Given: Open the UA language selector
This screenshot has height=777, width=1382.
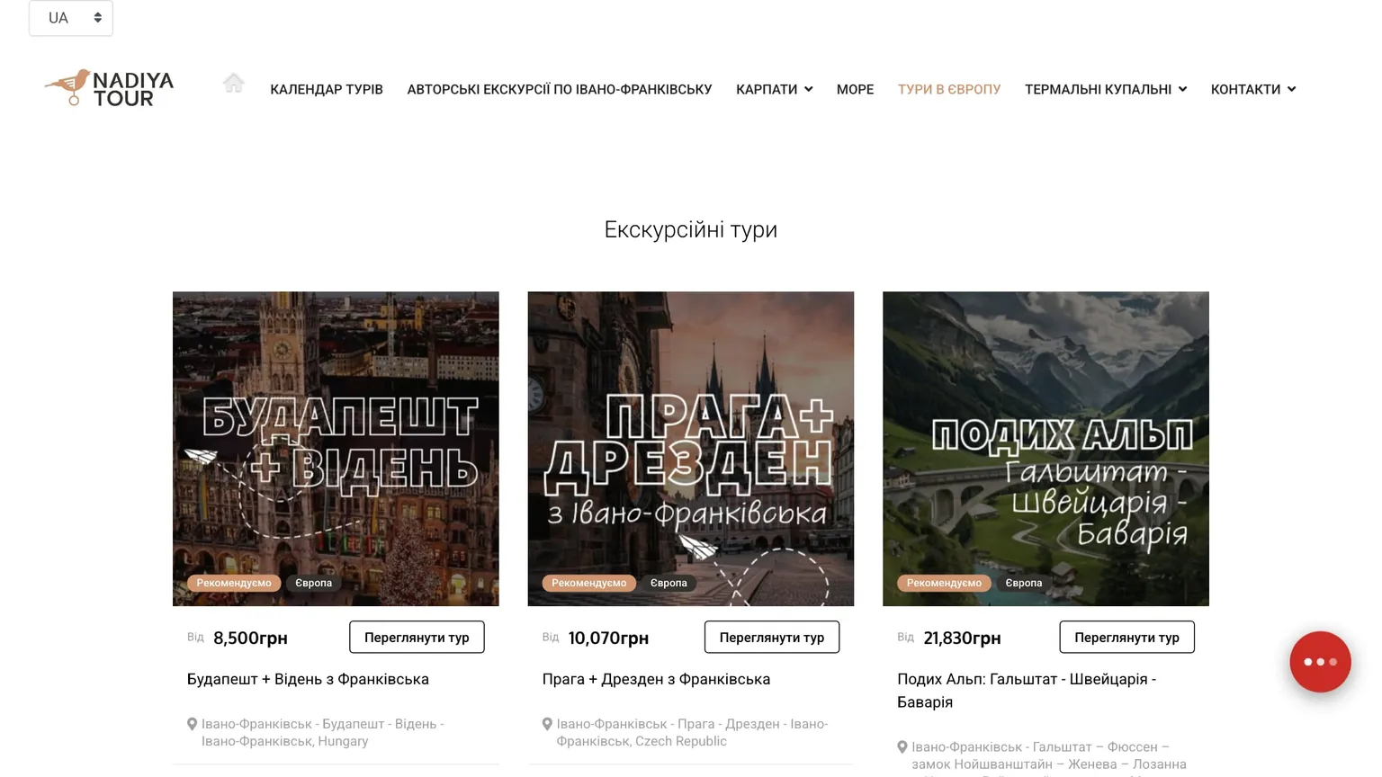Looking at the screenshot, I should click(71, 18).
